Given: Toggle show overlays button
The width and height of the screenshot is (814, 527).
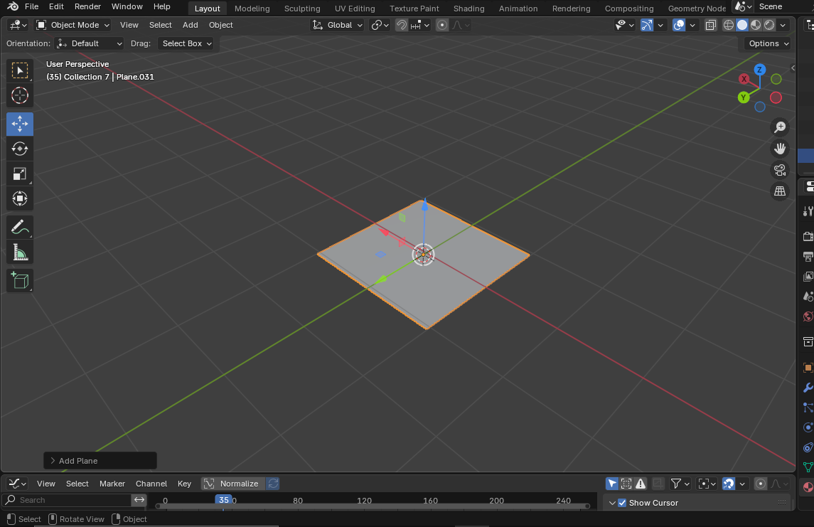Looking at the screenshot, I should point(678,25).
